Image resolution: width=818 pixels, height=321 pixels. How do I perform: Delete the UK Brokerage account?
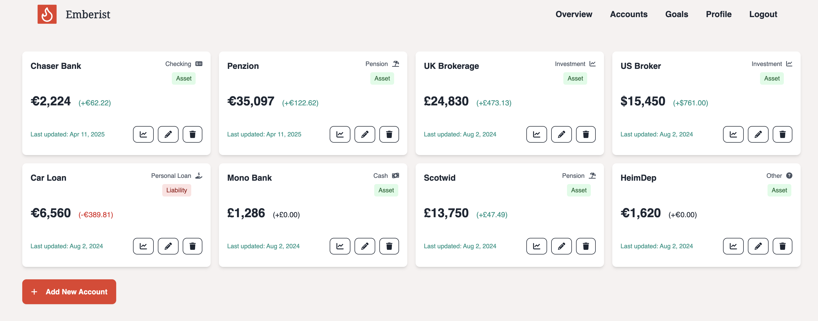point(586,134)
